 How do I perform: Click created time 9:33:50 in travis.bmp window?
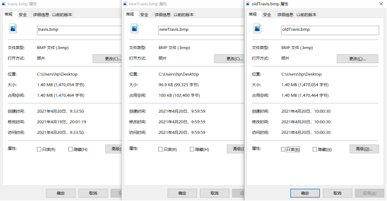click(60, 111)
